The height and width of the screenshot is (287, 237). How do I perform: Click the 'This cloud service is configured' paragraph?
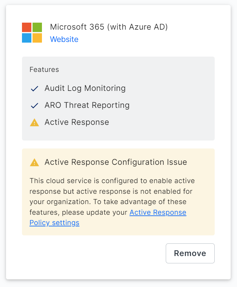112,202
